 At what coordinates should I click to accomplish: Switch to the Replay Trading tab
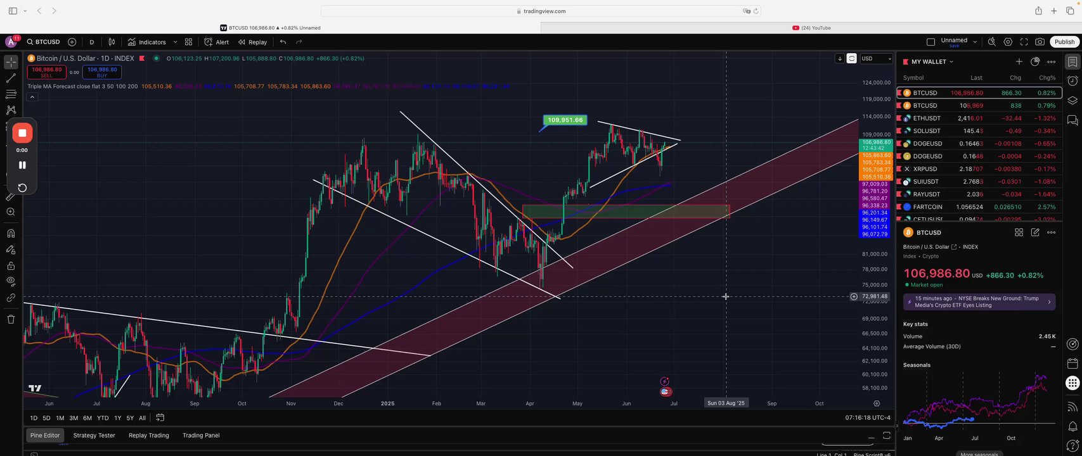[149, 436]
